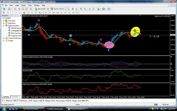Viewport: 177px width, 111px height.
Task: Zoom in on the chart
Action: (x=81, y=9)
